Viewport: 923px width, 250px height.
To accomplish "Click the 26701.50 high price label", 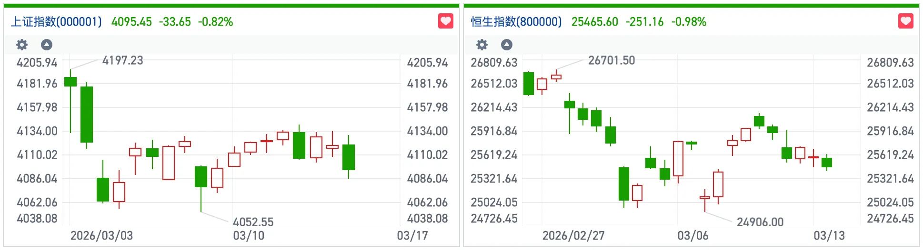I will pyautogui.click(x=612, y=60).
